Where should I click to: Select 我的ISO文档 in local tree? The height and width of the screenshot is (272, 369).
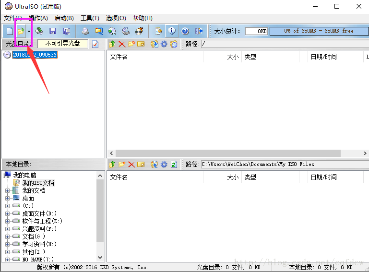38,183
